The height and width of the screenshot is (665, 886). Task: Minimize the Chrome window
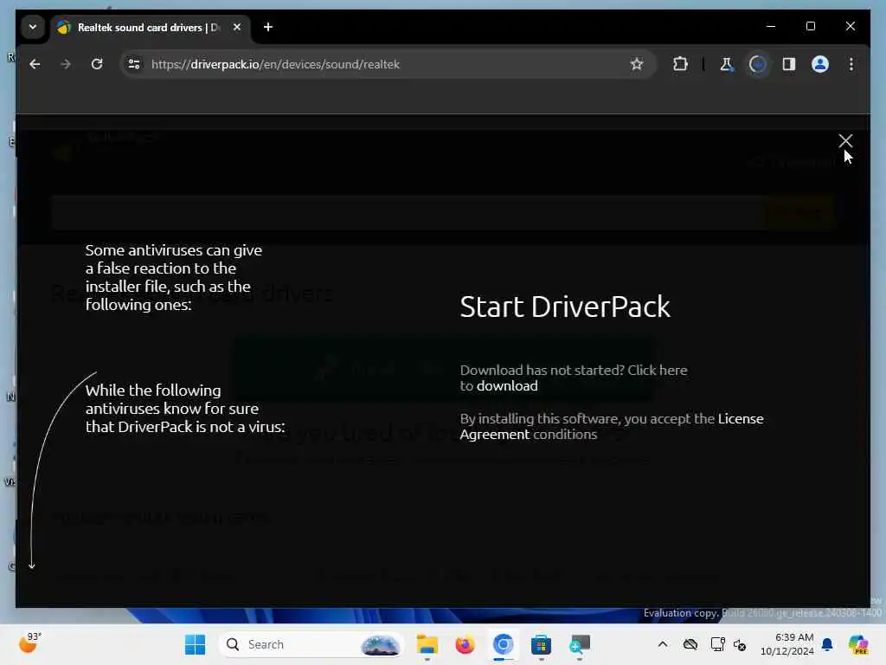tap(771, 26)
